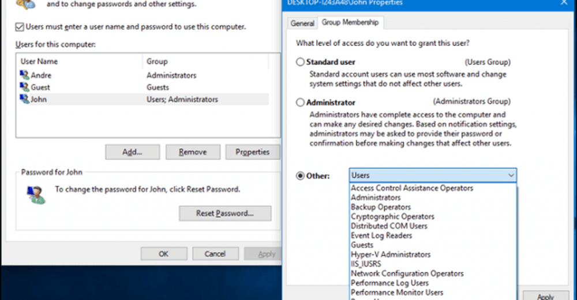Open the Group Membership tab
Viewport: 577px width, 300px height.
coord(350,23)
